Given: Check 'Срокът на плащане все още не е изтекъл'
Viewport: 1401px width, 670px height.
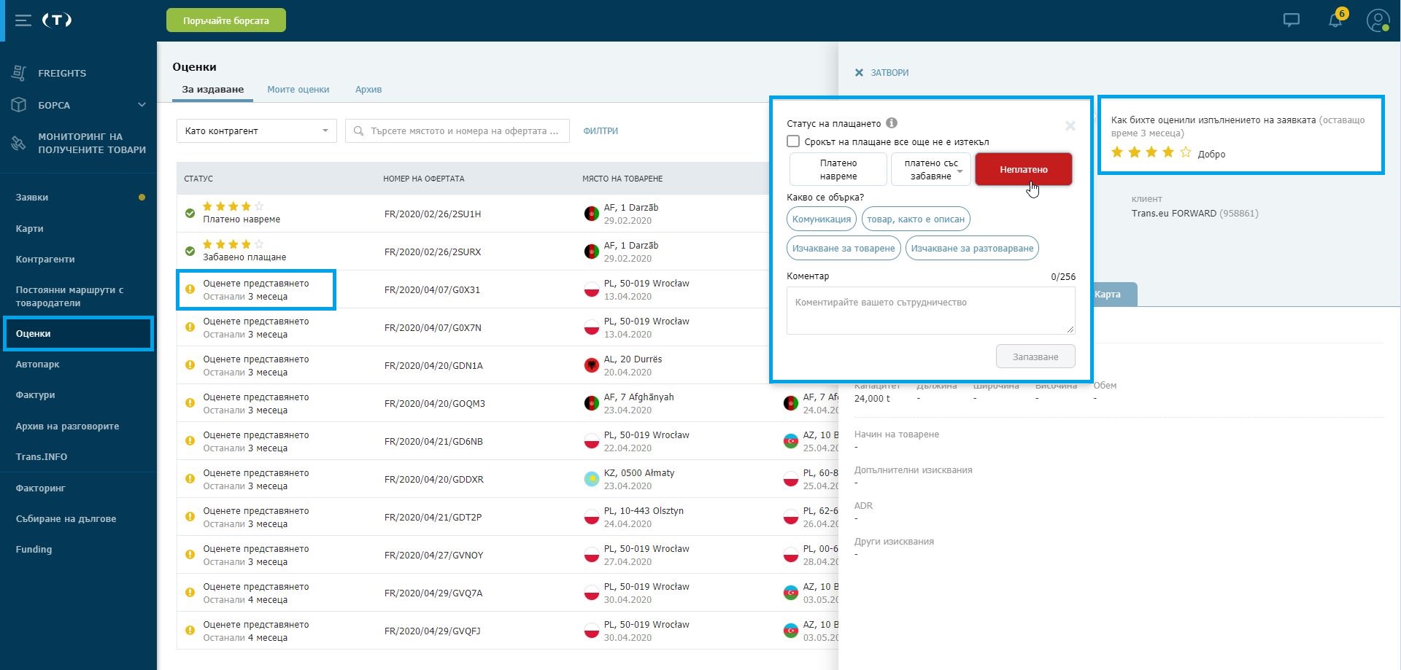Looking at the screenshot, I should coord(793,141).
